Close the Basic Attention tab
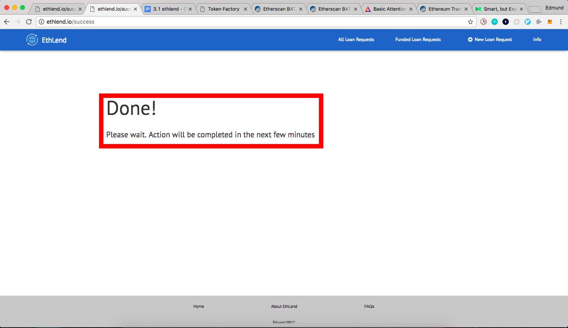This screenshot has height=328, width=568. pyautogui.click(x=411, y=9)
